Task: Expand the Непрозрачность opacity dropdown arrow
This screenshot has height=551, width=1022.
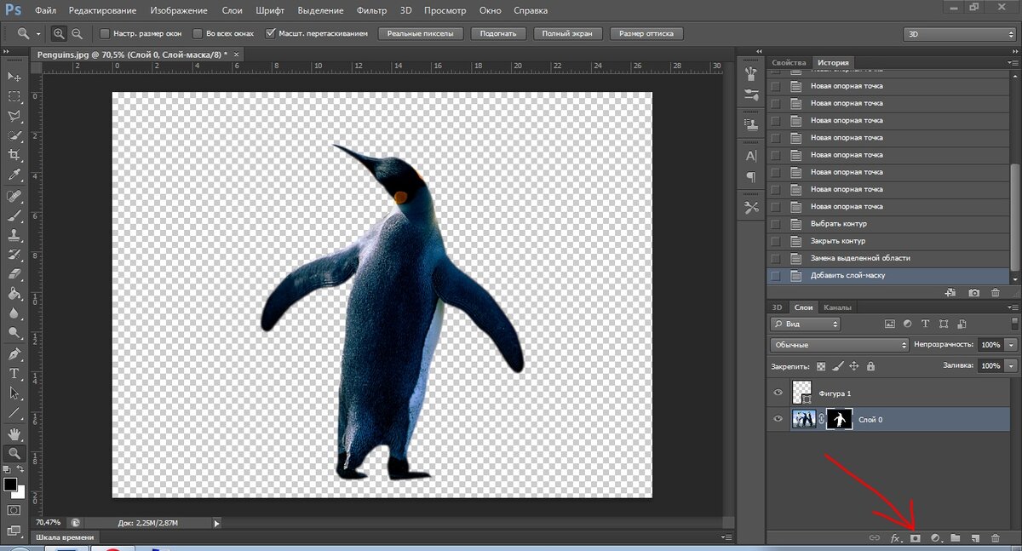Action: pyautogui.click(x=1011, y=345)
